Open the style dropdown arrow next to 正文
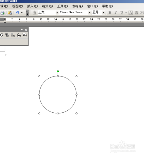This screenshot has width=144, height=156. [57, 12]
